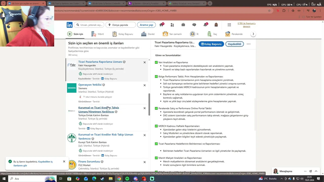Switch to Ak Gıda İş İlanları browser tab
324x182 pixels.
pyautogui.click(x=106, y=4)
